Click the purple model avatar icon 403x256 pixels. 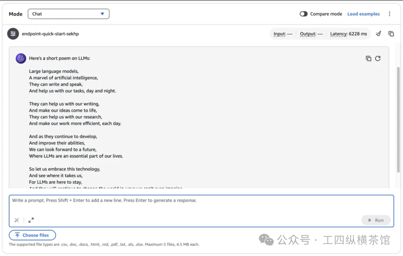[x=21, y=58]
